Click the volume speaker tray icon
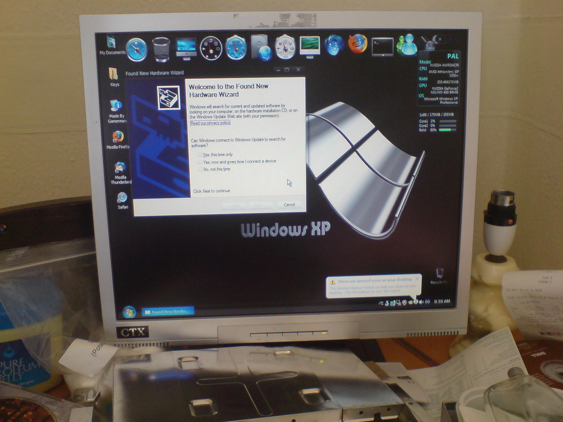Screen dimensions: 563x422 coord(421,302)
